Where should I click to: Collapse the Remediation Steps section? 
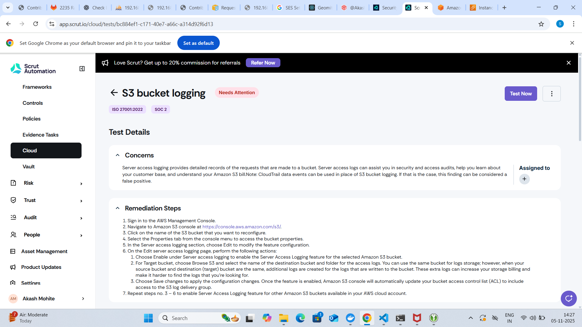(x=118, y=208)
